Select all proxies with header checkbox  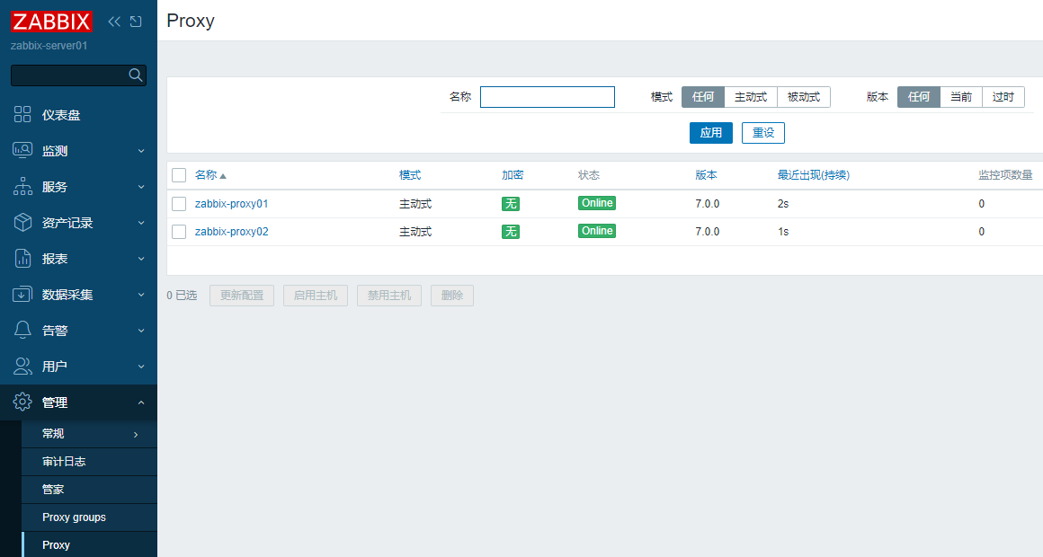point(177,174)
